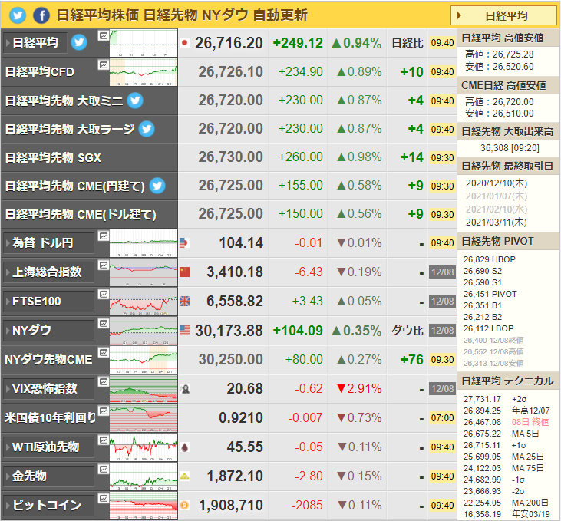Open the 日経平均 link button in header

(x=503, y=16)
